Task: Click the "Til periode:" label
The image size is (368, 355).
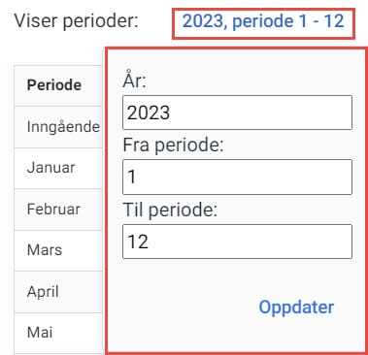Action: pyautogui.click(x=170, y=210)
